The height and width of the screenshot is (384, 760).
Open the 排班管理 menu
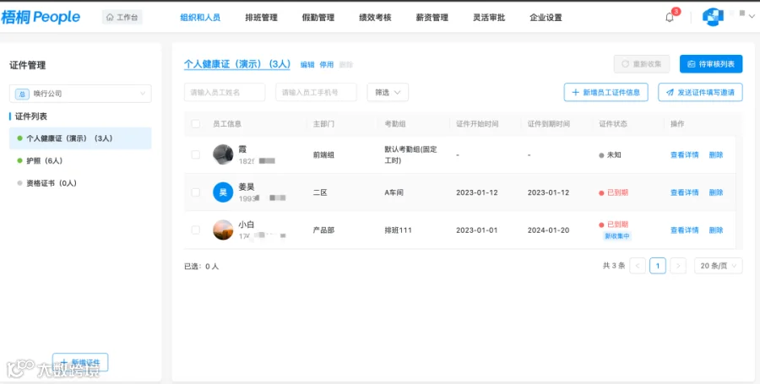261,18
